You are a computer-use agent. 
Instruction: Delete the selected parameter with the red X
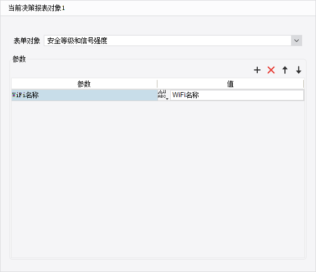tap(271, 70)
